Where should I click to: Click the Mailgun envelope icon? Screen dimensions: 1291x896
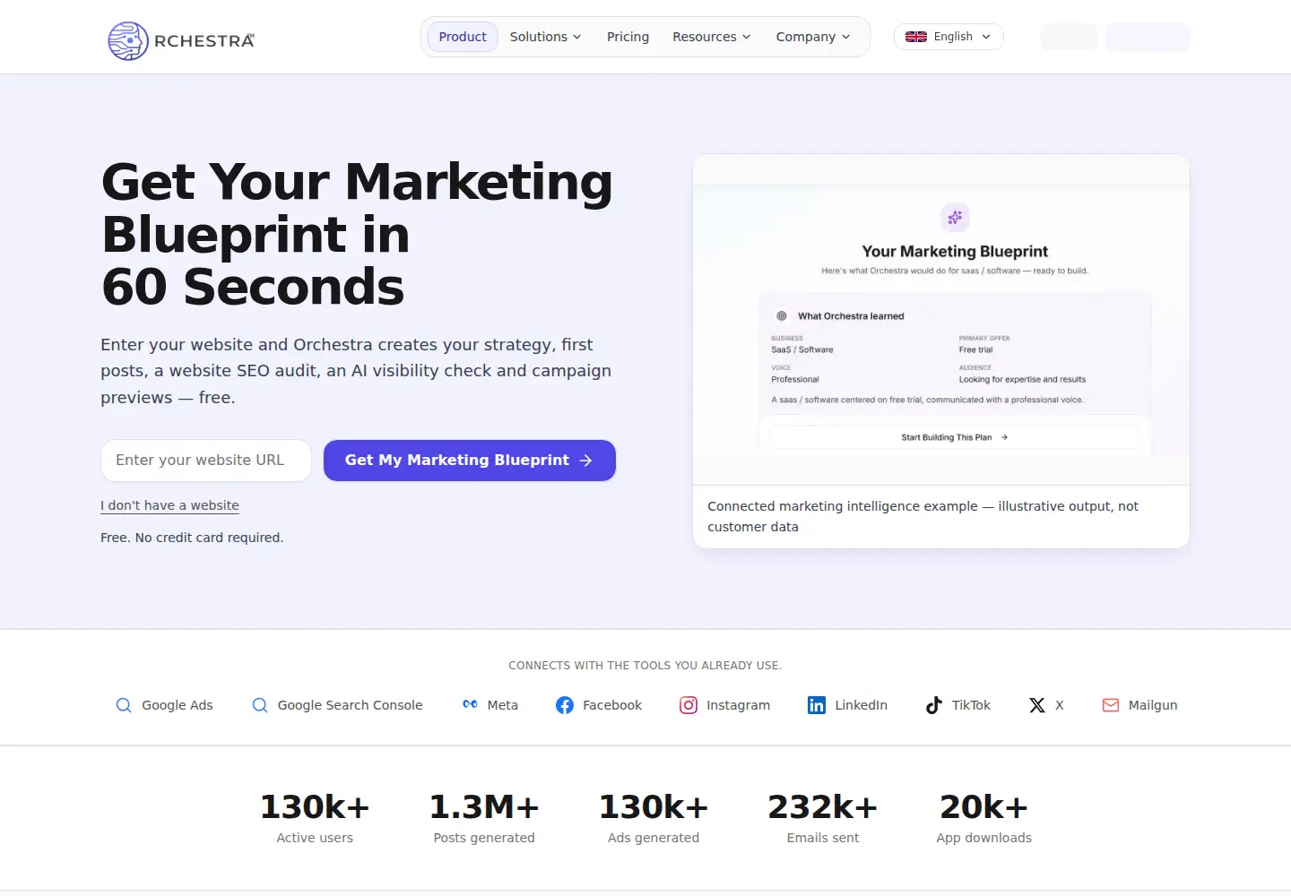click(1111, 705)
